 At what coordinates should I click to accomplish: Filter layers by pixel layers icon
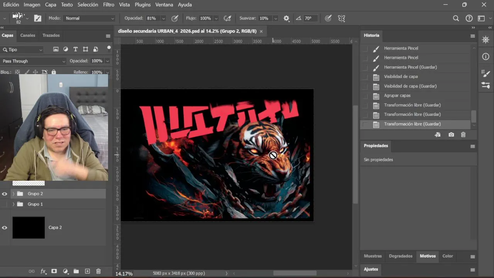pyautogui.click(x=56, y=49)
